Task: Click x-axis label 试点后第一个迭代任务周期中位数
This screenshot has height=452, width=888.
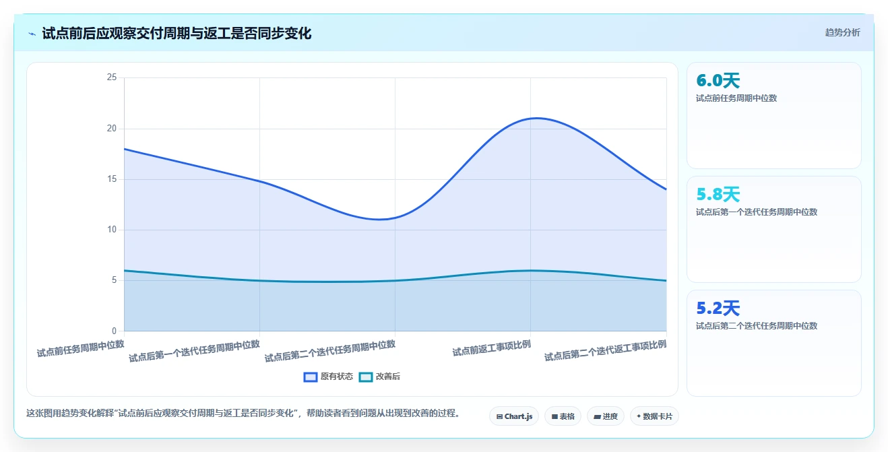Action: click(x=194, y=351)
